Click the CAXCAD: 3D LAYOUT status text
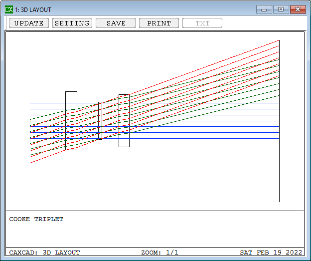 pyautogui.click(x=45, y=253)
